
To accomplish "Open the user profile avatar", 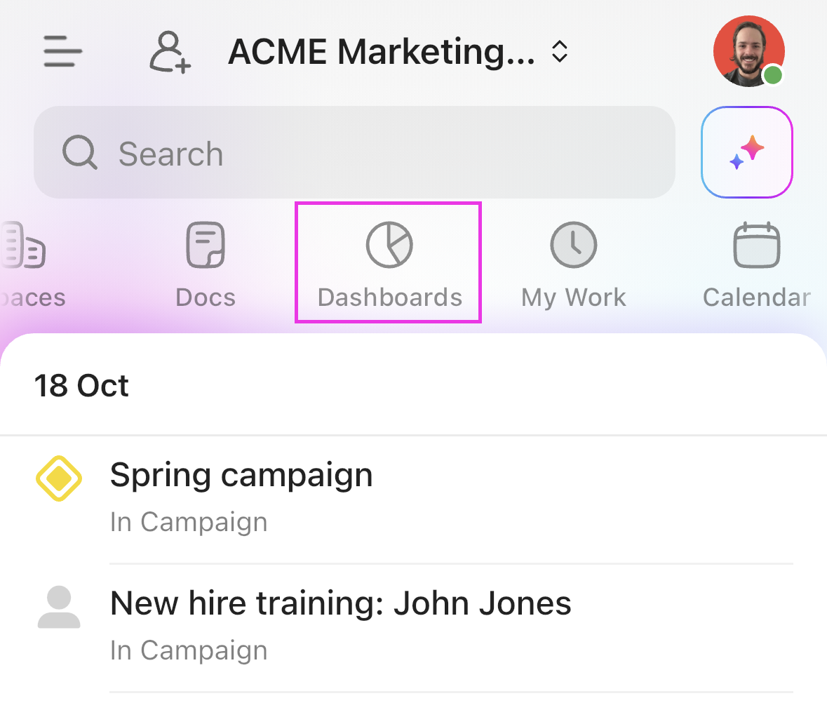I will coord(748,51).
